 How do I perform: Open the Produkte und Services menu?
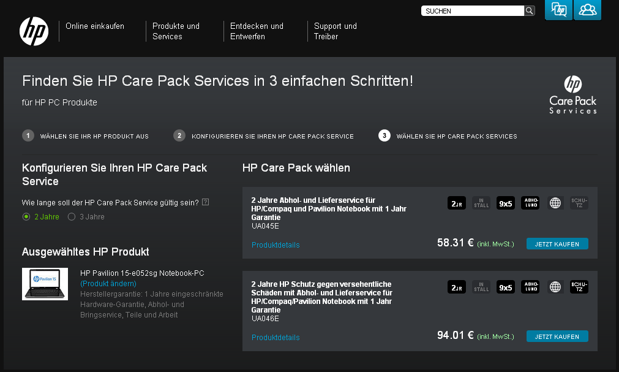176,31
